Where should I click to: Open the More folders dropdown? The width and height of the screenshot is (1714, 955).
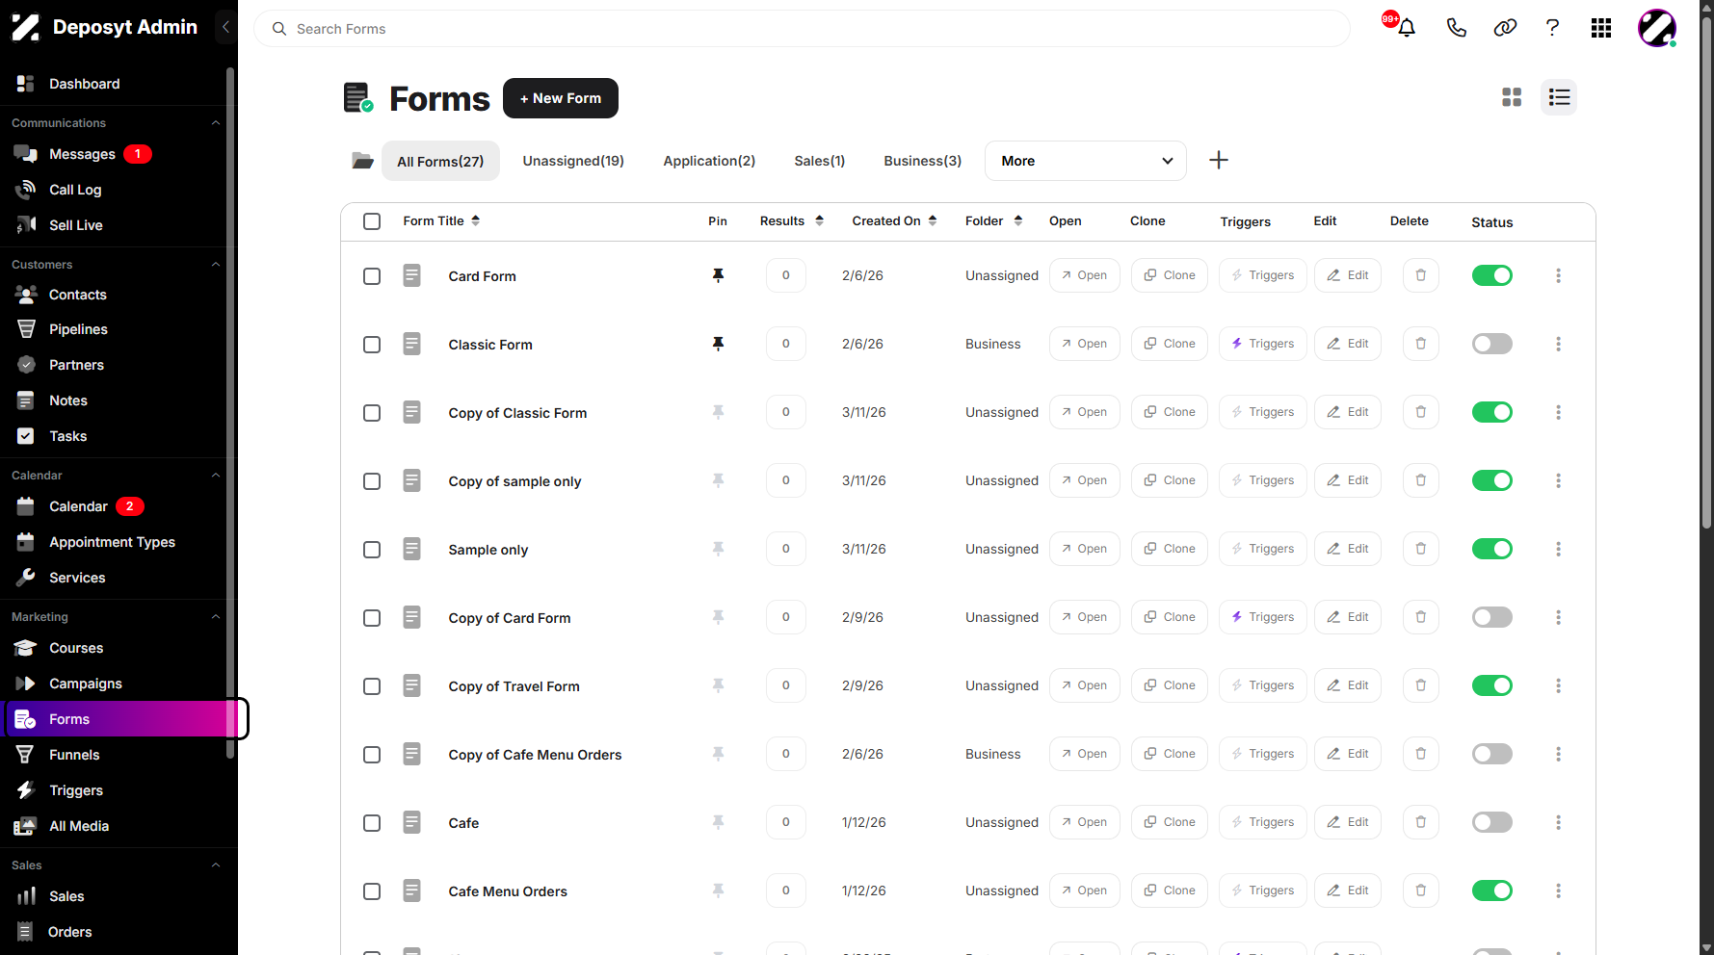(x=1086, y=161)
